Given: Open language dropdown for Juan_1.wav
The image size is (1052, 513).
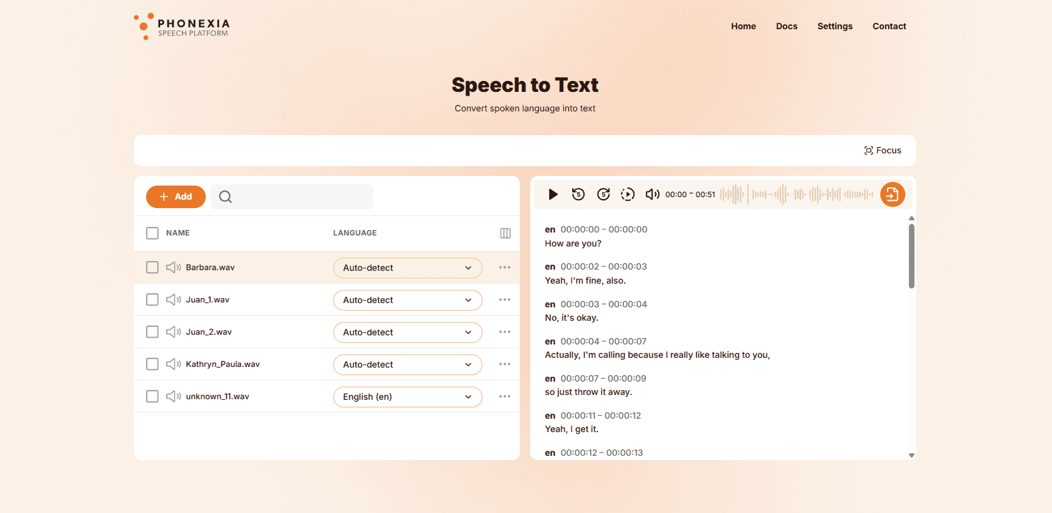Looking at the screenshot, I should point(408,300).
